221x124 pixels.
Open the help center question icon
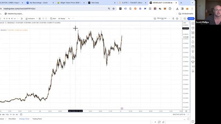pos(193,122)
